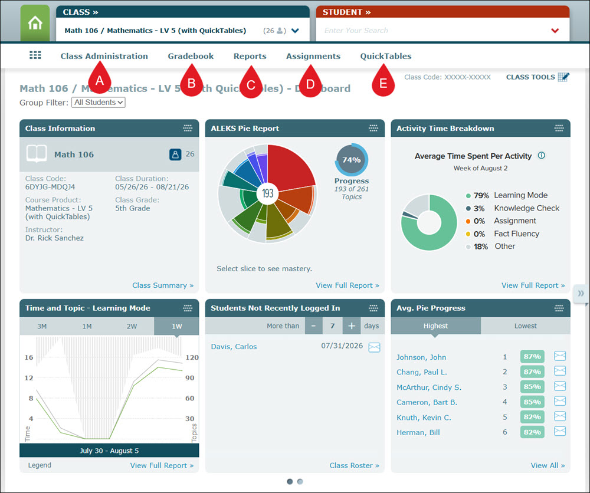Increase days with the plus button
Viewport: 590px width, 493px height.
point(352,326)
